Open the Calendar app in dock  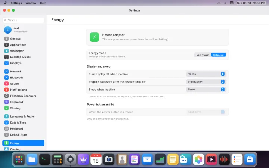96,159
